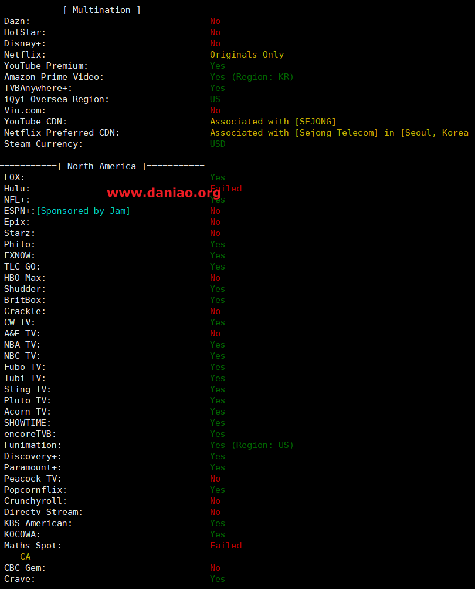475x589 pixels.
Task: Click the '---CA---' subsection marker
Action: (x=25, y=557)
